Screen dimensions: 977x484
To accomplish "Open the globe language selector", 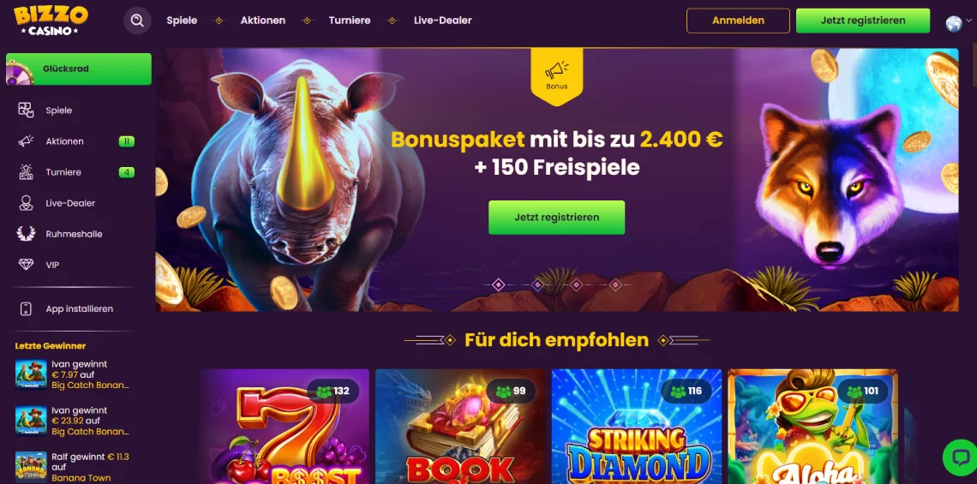I will [954, 23].
